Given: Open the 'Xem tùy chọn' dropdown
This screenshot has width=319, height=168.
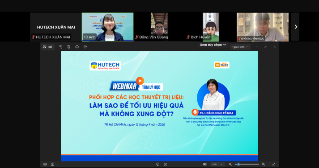Looking at the screenshot, I should (213, 45).
